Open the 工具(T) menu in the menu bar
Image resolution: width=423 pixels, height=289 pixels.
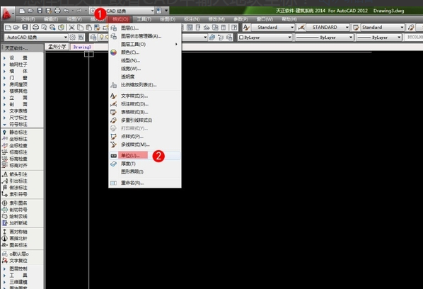(x=144, y=19)
